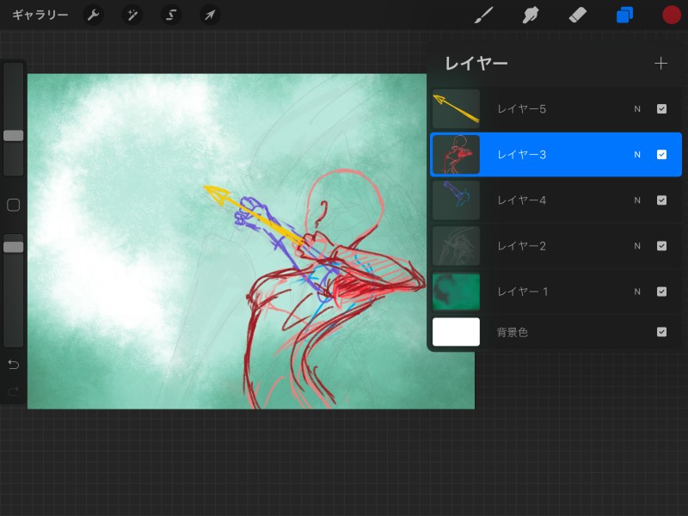Open blend mode N for レイヤー3
Screen dimensions: 688x516
click(637, 155)
